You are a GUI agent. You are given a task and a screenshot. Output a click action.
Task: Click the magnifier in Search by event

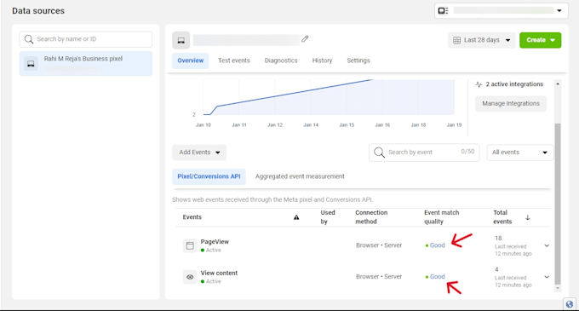pos(379,153)
